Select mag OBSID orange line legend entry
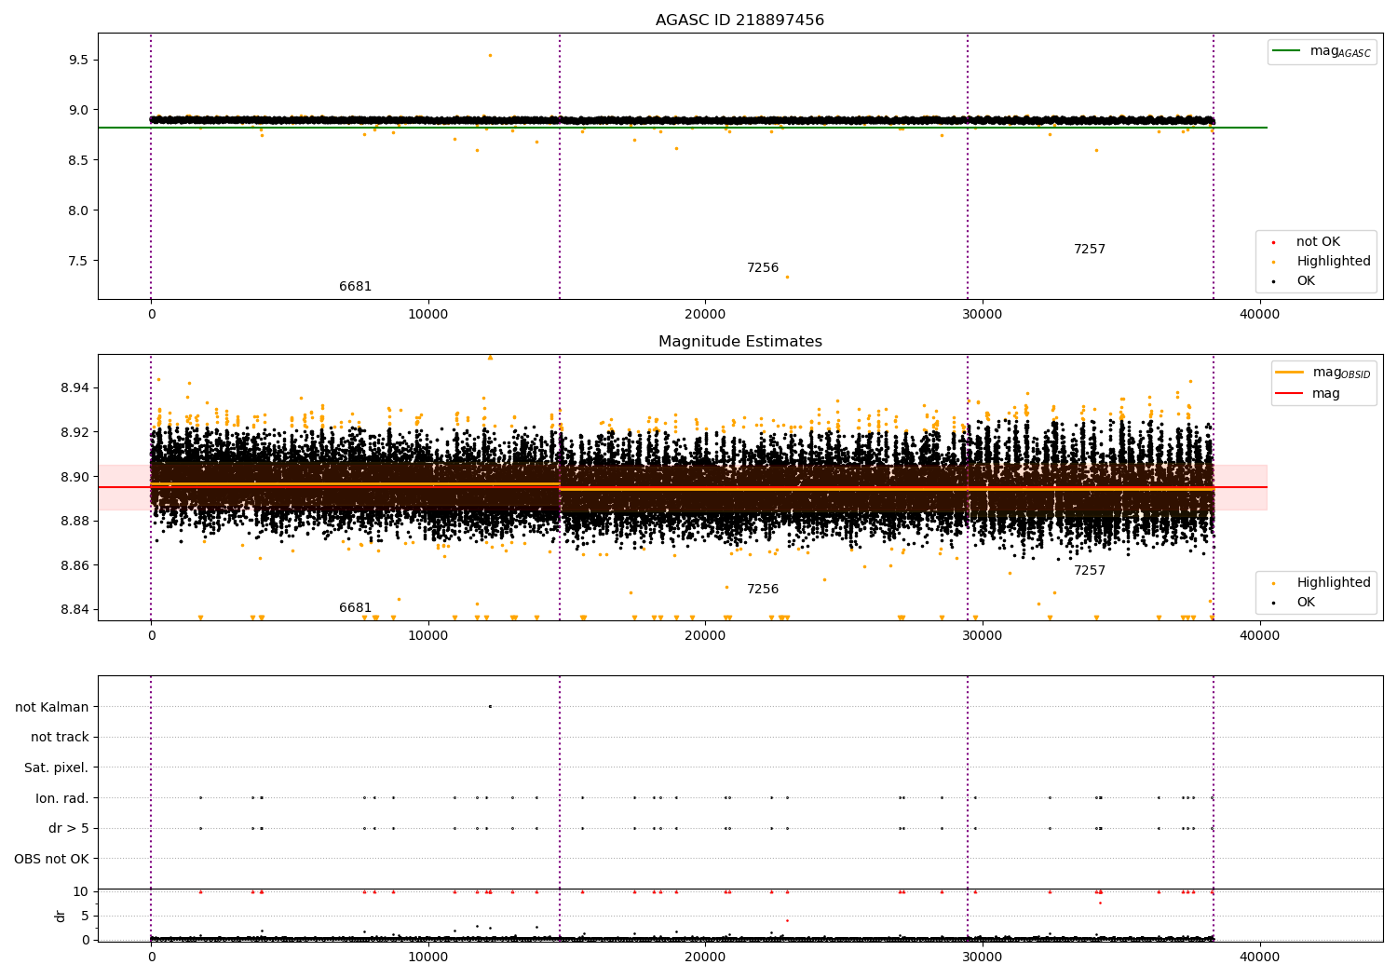The image size is (1397, 978). 1323,373
